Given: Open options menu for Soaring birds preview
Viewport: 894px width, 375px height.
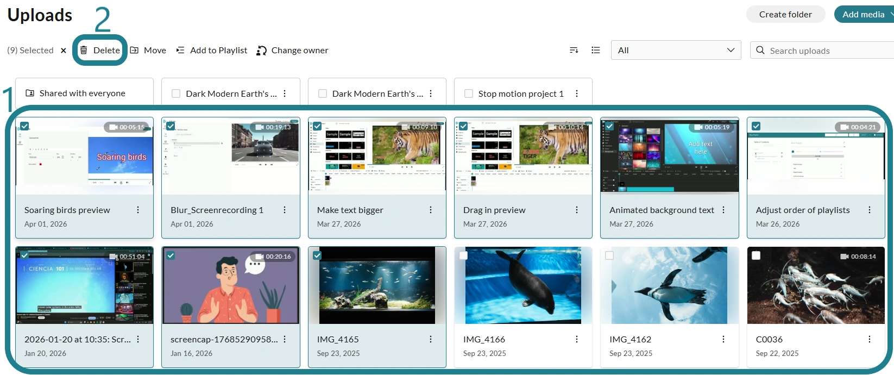Looking at the screenshot, I should tap(138, 210).
